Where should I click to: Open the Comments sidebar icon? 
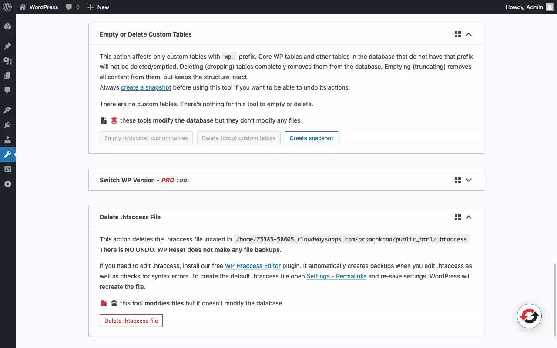tap(7, 90)
